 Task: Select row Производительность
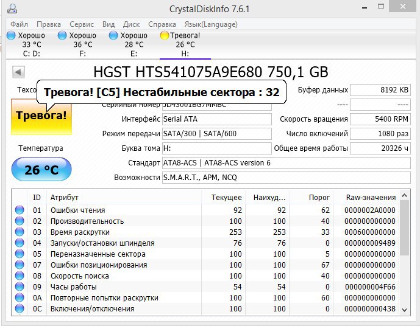point(205,221)
